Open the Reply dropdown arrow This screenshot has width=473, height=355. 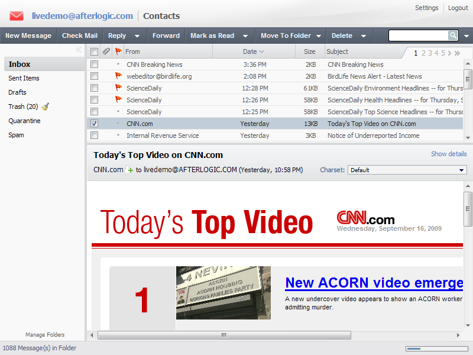point(137,36)
